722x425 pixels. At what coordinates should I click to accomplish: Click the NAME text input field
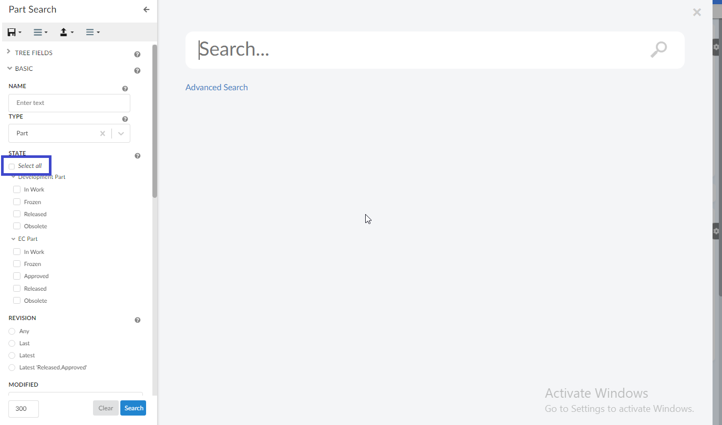coord(69,103)
